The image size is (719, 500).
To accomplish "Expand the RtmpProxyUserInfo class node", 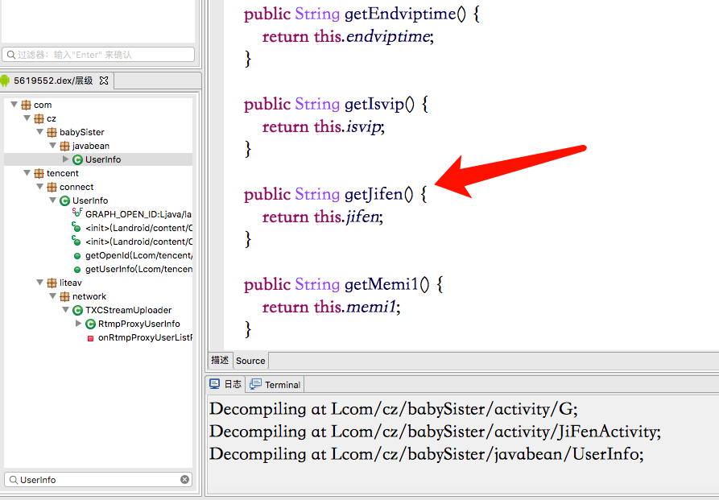I will click(x=78, y=324).
